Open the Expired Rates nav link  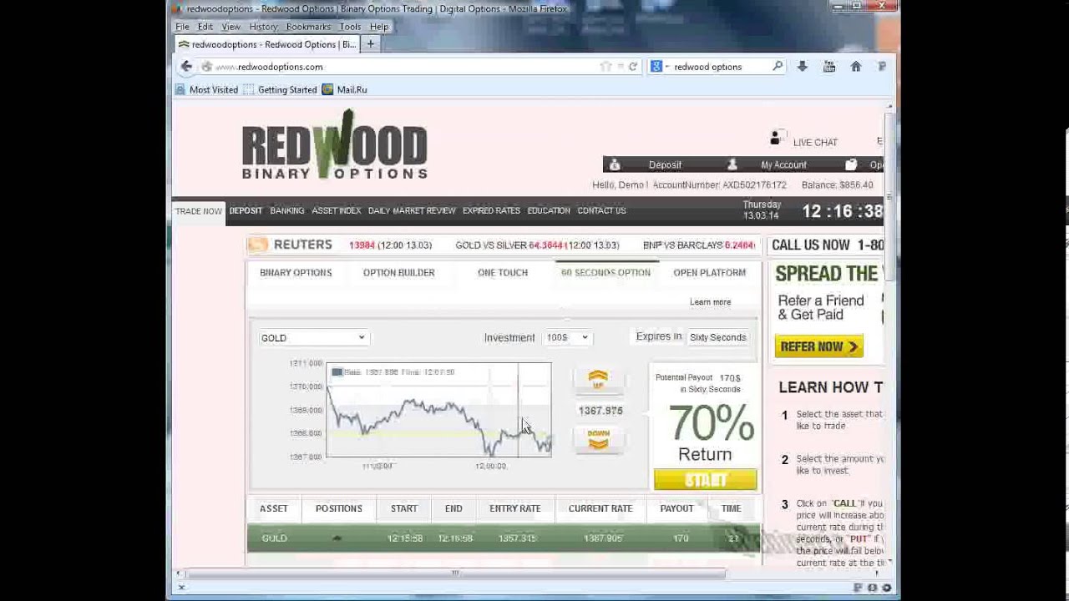[491, 211]
